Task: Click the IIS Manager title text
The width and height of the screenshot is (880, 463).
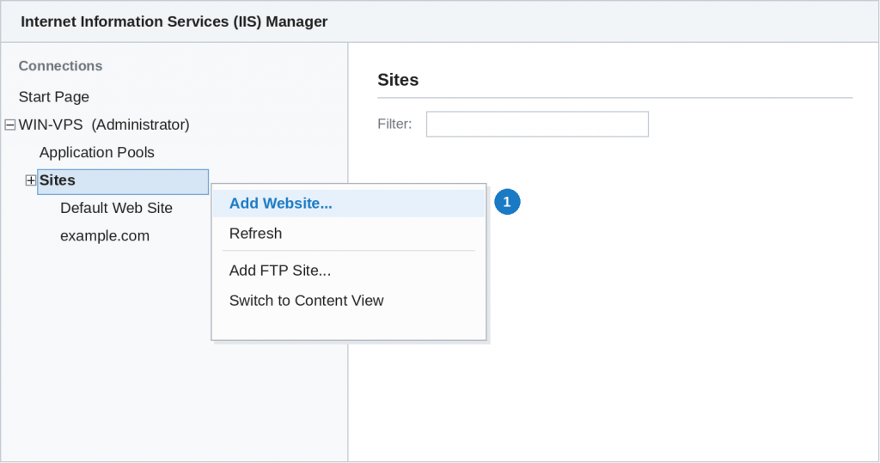Action: pos(174,21)
